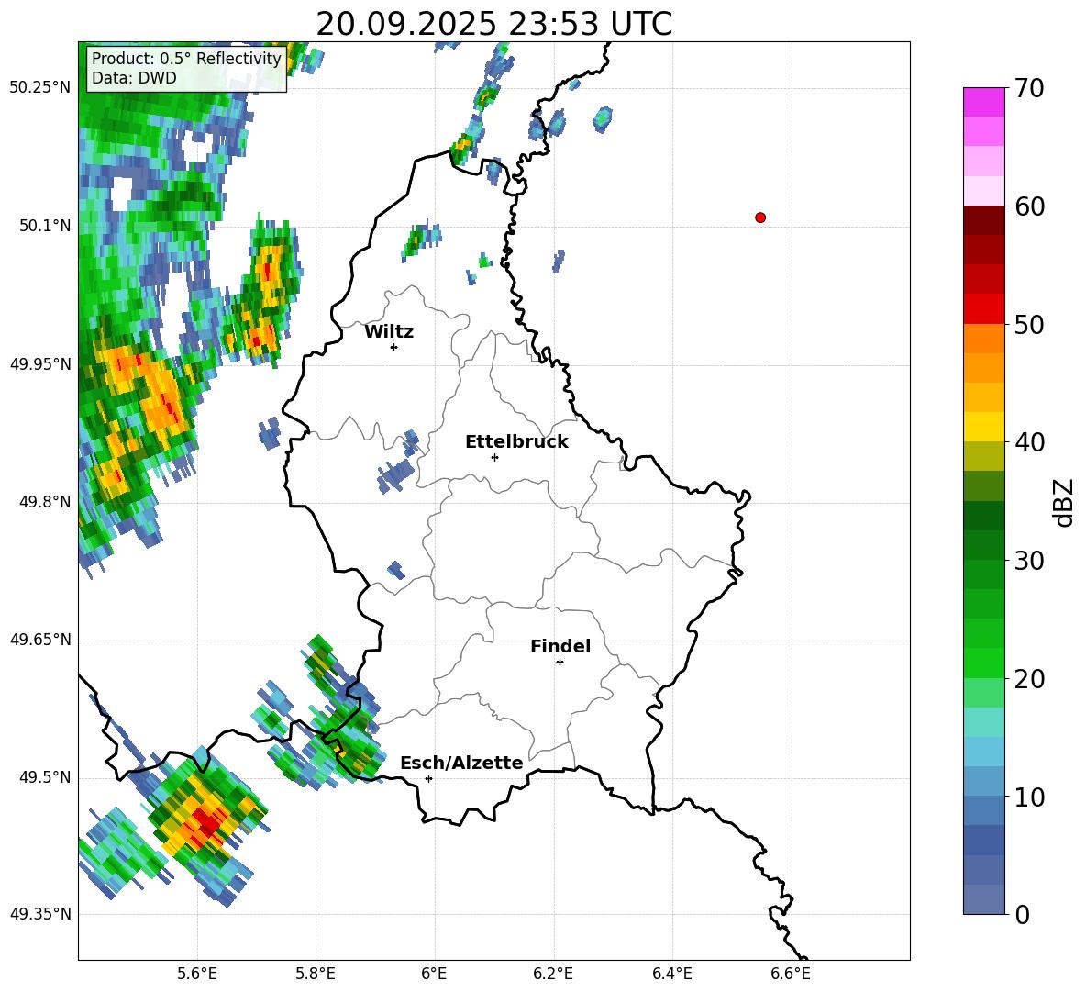Click the colorbar tick value 50

pyautogui.click(x=1029, y=324)
